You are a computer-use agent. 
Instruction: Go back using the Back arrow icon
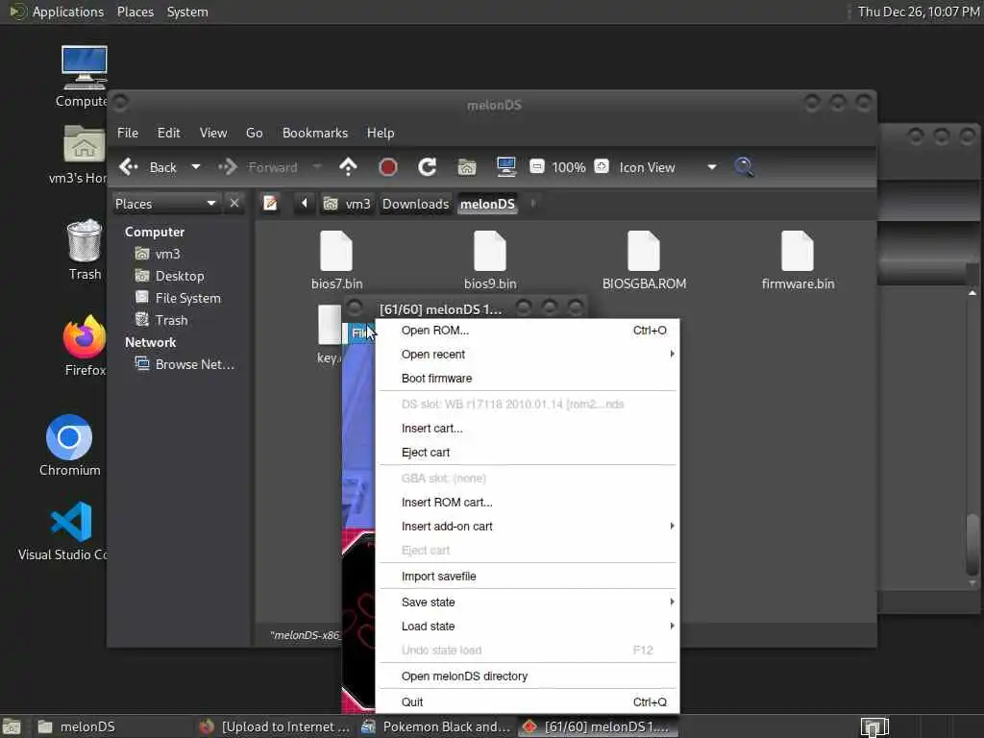click(x=130, y=167)
